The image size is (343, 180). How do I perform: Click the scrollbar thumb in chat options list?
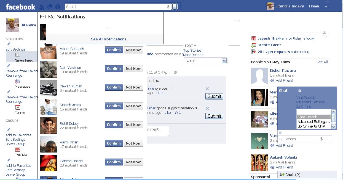click(x=333, y=118)
